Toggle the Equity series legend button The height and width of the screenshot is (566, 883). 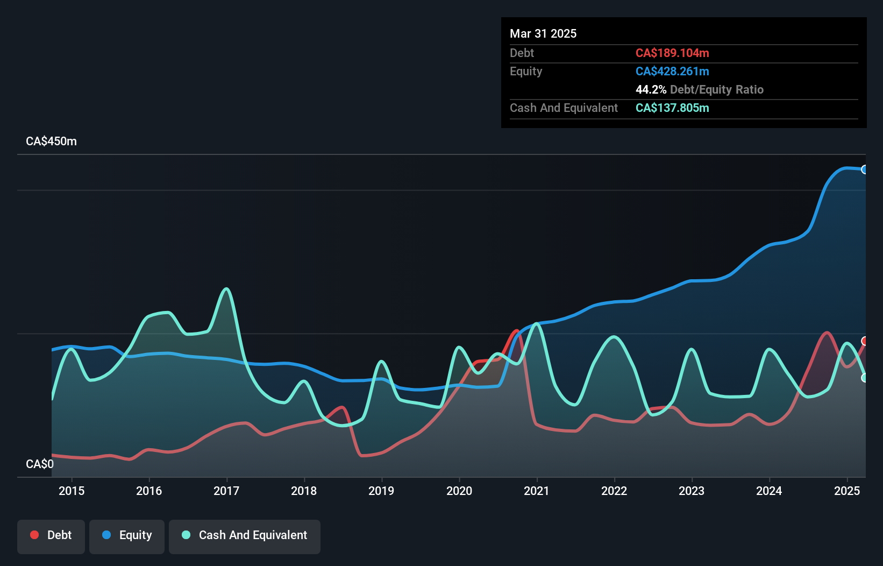(x=127, y=536)
